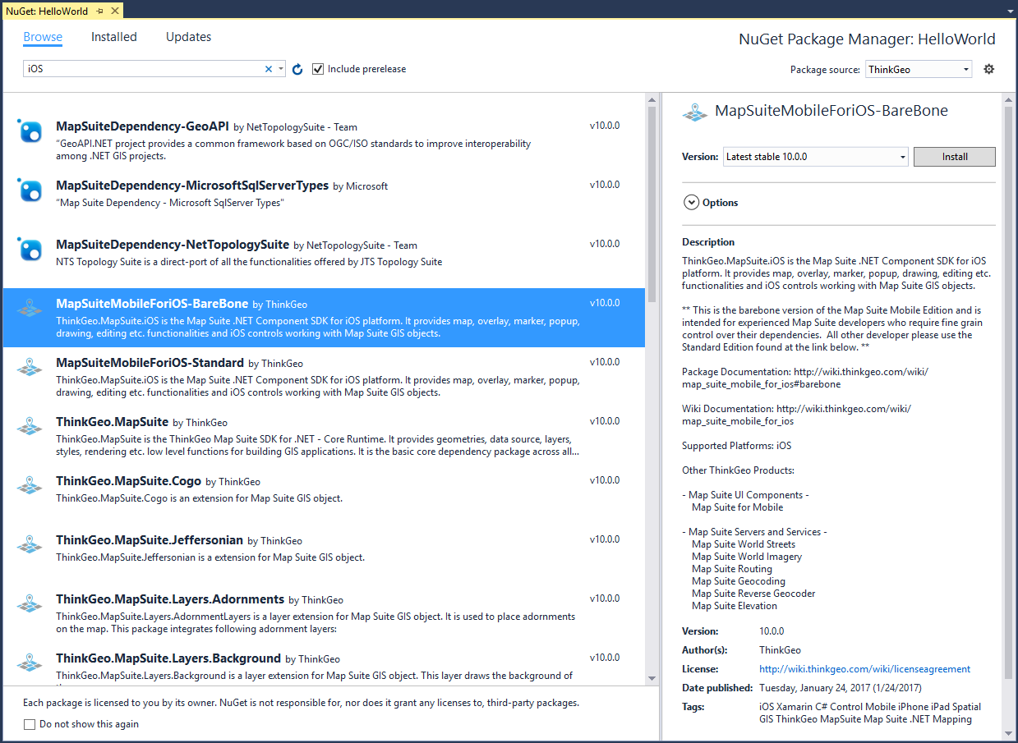This screenshot has height=743, width=1018.
Task: Click the ThinkGeo.MapSuite.Layers.Background package icon
Action: coord(30,662)
